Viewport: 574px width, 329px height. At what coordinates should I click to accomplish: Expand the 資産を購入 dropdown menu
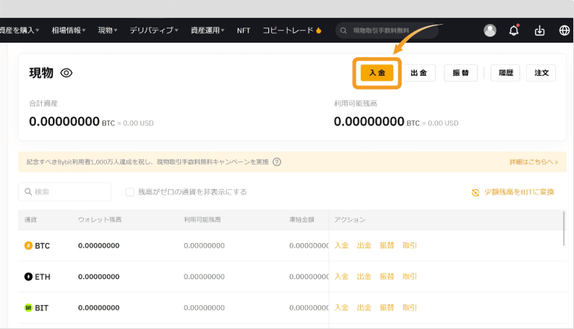[x=19, y=31]
